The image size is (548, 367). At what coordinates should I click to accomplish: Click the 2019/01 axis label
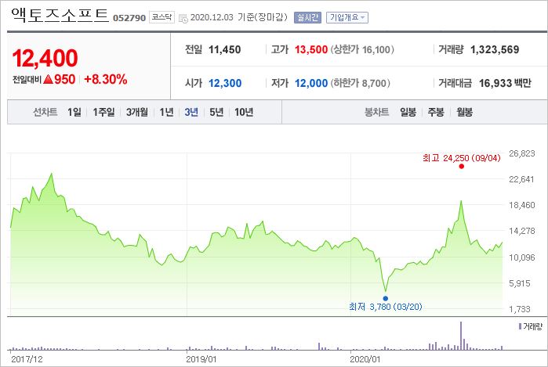(201, 359)
